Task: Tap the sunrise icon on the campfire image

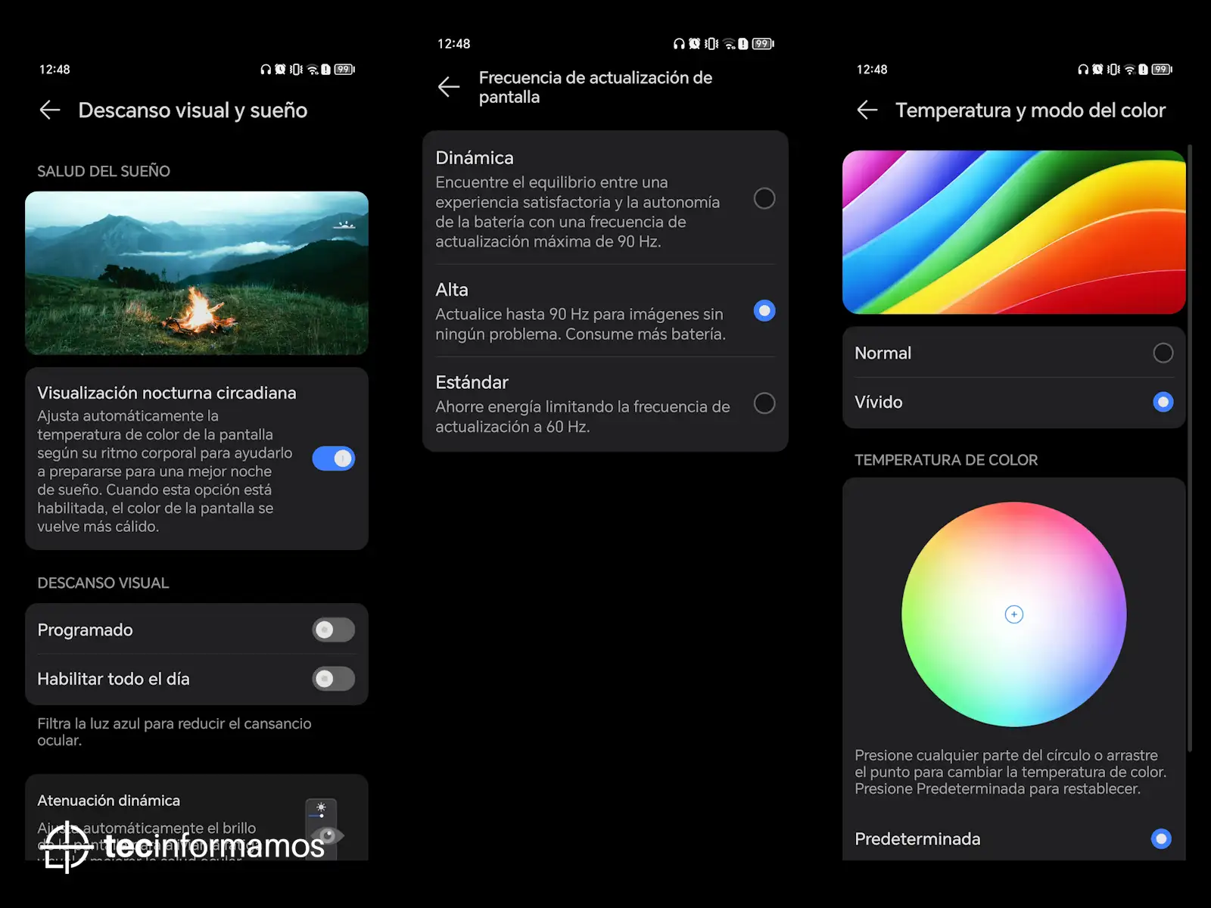Action: [x=345, y=225]
